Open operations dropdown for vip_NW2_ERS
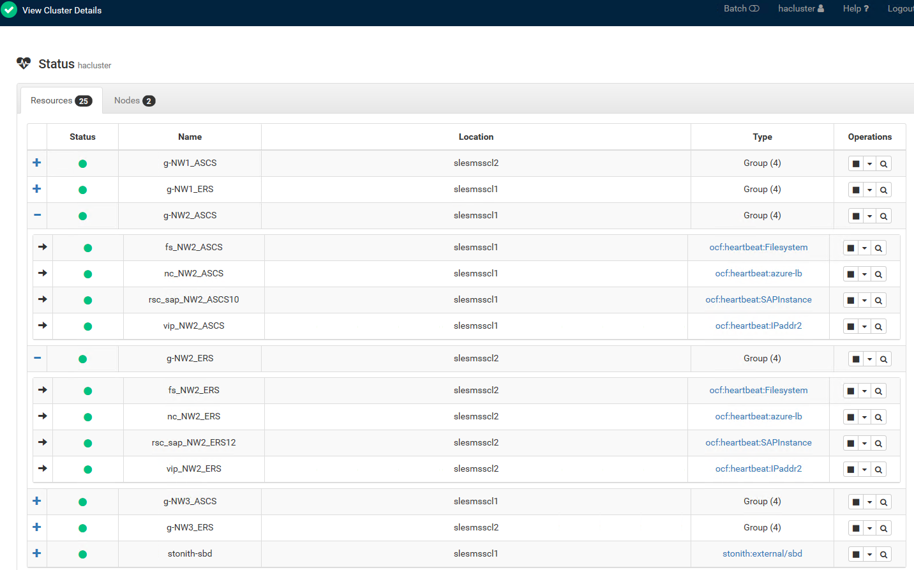The width and height of the screenshot is (914, 570). [864, 470]
